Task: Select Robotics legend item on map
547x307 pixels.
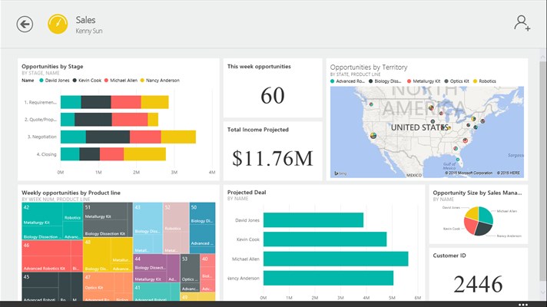Action: coord(485,81)
